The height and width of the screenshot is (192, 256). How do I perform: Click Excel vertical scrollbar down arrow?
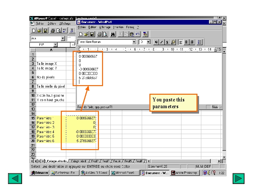(224, 157)
